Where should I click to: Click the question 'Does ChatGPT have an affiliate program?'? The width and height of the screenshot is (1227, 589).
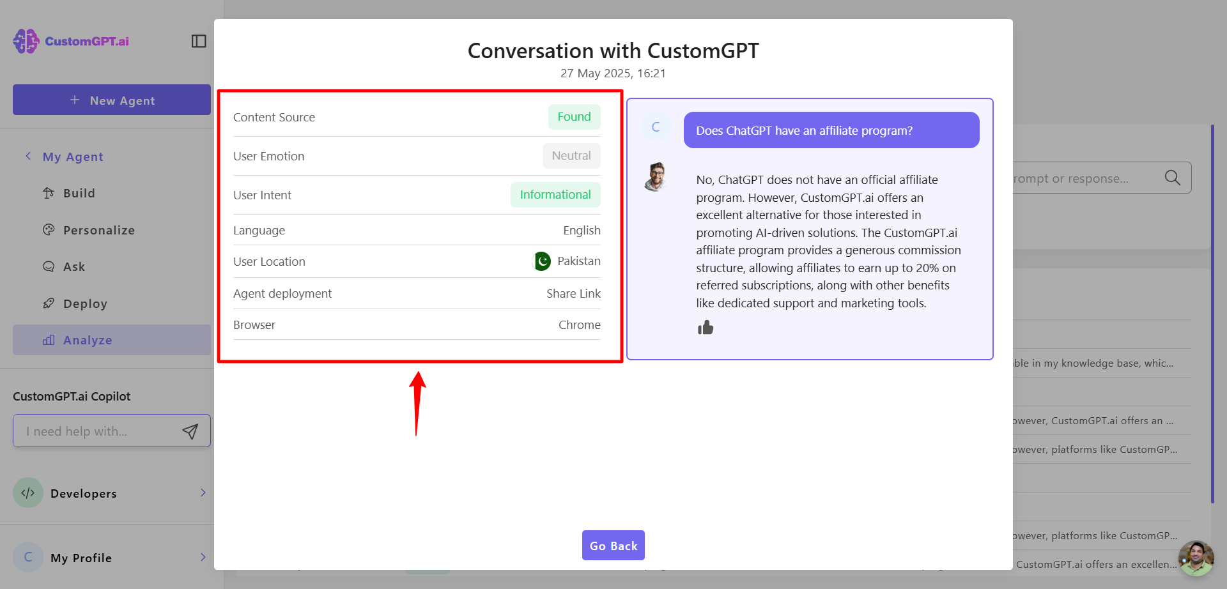pos(831,130)
